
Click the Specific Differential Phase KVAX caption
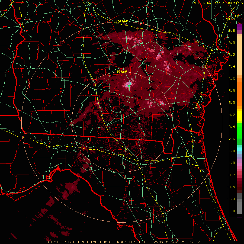point(123,242)
